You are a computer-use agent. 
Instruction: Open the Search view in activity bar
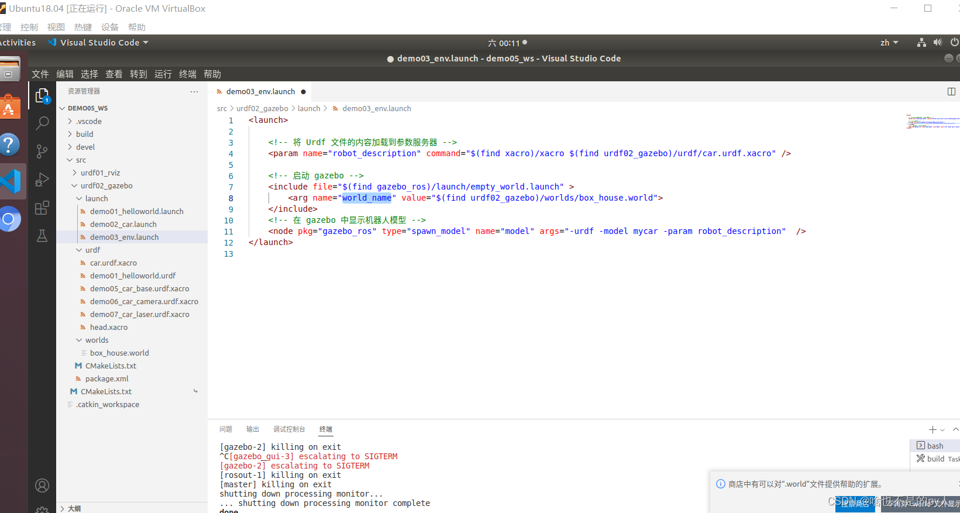[42, 123]
